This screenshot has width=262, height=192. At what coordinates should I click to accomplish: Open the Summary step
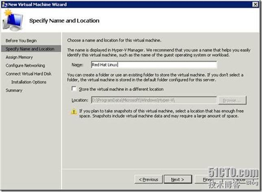point(14,90)
